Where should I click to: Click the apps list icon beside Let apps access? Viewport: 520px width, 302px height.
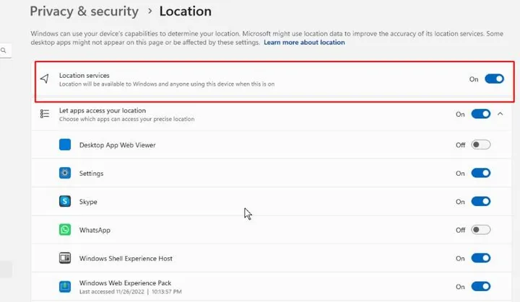(x=45, y=114)
